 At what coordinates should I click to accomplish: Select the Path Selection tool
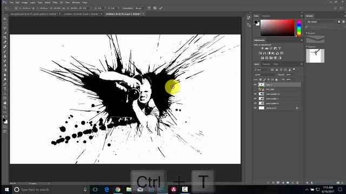[5, 93]
